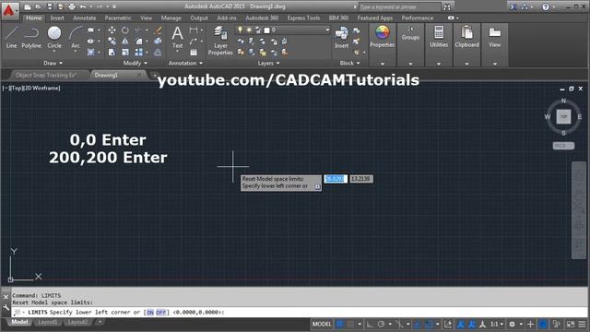Switch to the Output ribbon tab
This screenshot has height=332, width=590.
coord(199,18)
